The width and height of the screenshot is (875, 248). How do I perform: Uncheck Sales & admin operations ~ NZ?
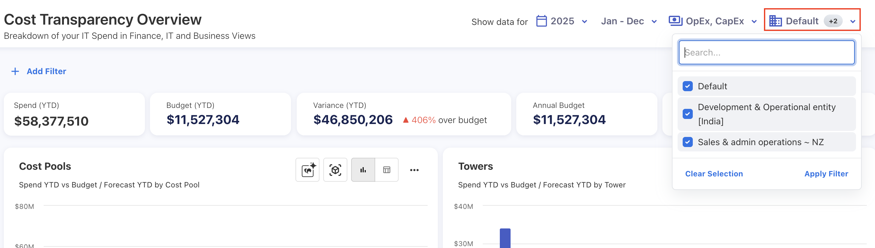687,142
